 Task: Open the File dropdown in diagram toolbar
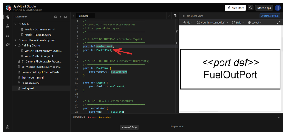pos(188,22)
